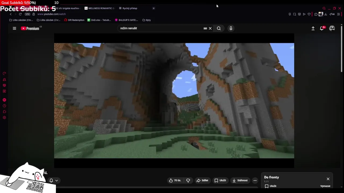The width and height of the screenshot is (344, 193).
Task: Open the browser extensions puzzle icon
Action: point(316,14)
